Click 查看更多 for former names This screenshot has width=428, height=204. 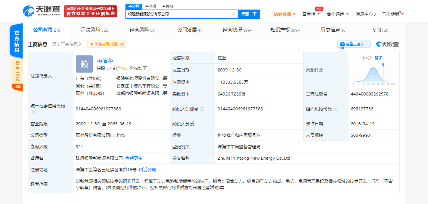pyautogui.click(x=134, y=158)
